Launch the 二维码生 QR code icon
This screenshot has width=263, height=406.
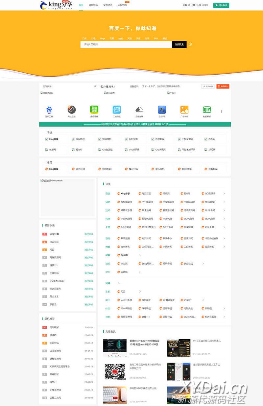click(x=117, y=110)
